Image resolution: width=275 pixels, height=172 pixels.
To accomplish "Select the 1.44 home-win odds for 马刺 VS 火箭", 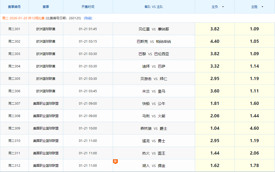I will pyautogui.click(x=254, y=116).
